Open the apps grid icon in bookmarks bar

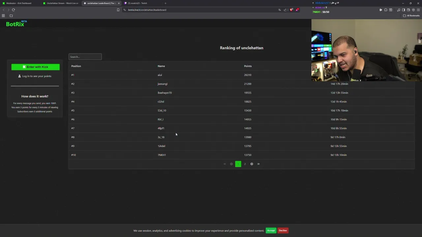click(x=3, y=16)
